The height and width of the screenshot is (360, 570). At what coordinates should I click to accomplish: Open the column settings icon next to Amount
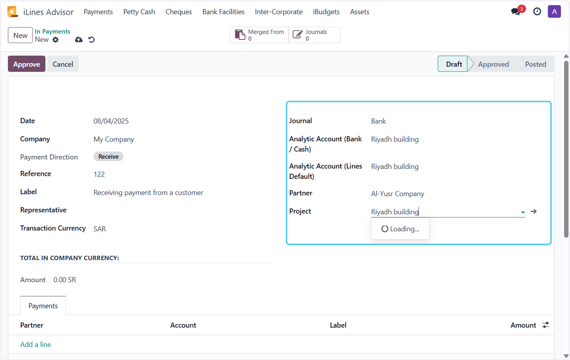[x=546, y=325]
